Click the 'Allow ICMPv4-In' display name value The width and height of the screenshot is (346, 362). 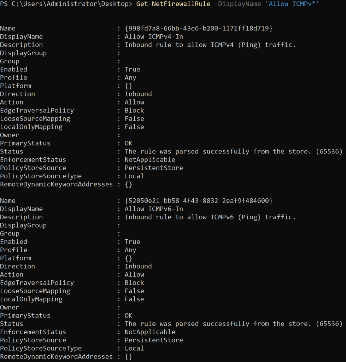click(x=154, y=37)
